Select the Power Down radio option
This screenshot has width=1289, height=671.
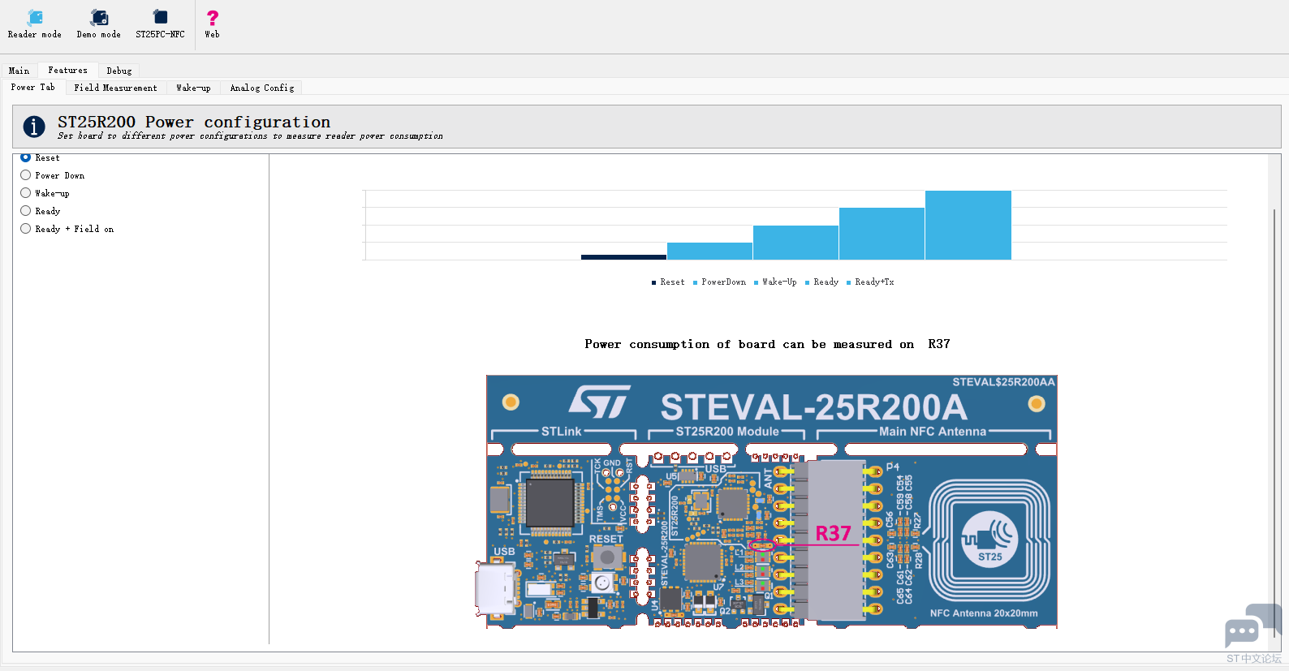[x=53, y=175]
